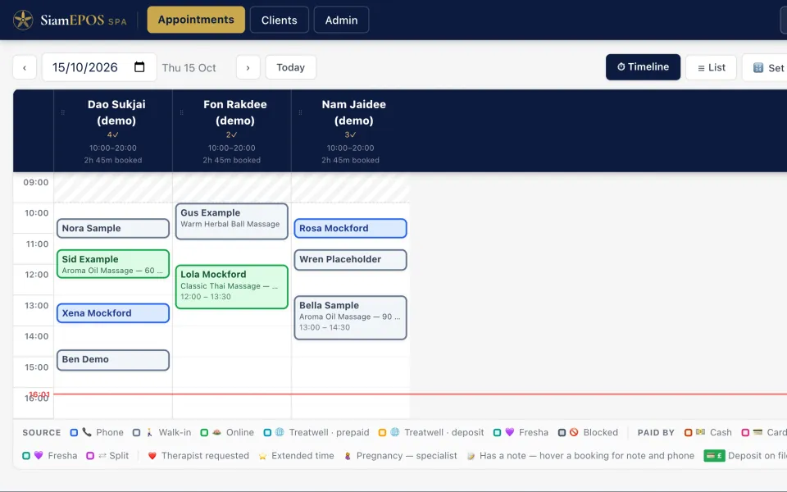This screenshot has height=492, width=787.
Task: Click the drag handle on Fon Rakdee's column
Action: coord(181,112)
